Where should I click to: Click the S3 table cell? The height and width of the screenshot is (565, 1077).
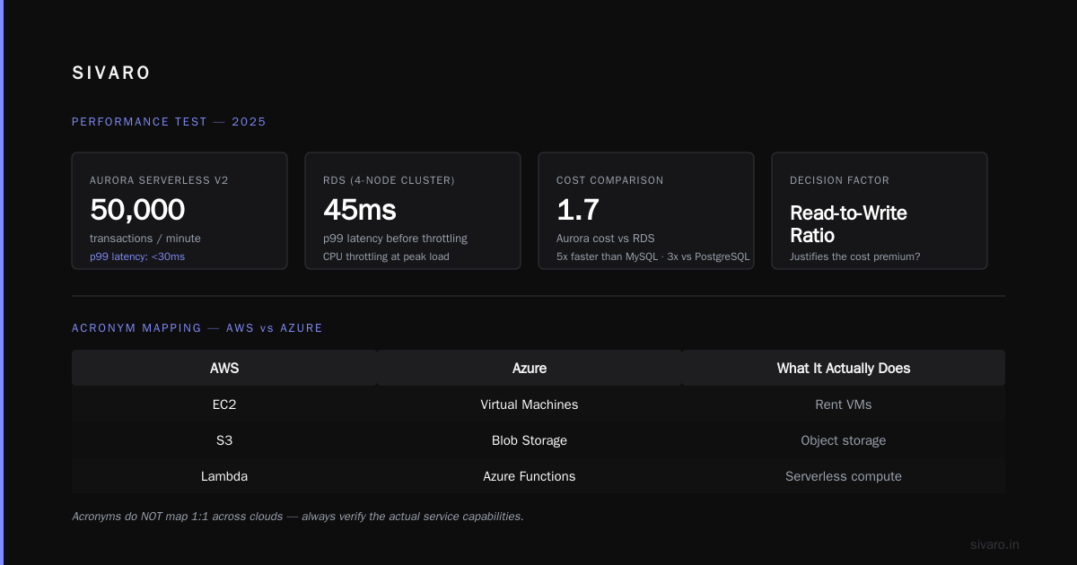click(224, 440)
